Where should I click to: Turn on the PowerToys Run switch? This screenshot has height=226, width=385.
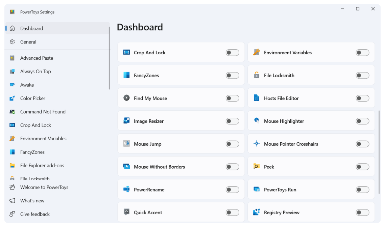(x=362, y=190)
